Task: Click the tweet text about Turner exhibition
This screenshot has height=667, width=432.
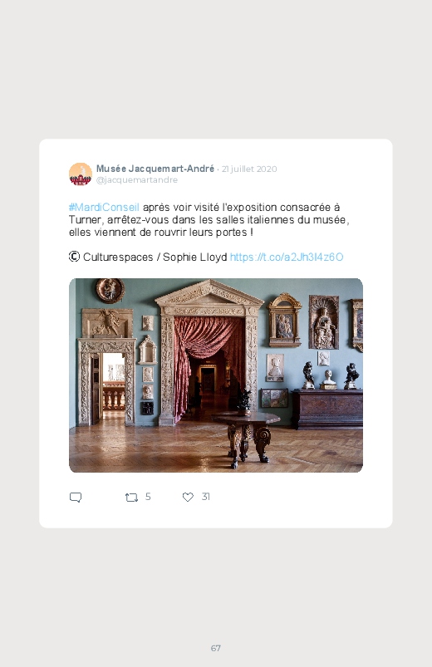Action: (209, 219)
